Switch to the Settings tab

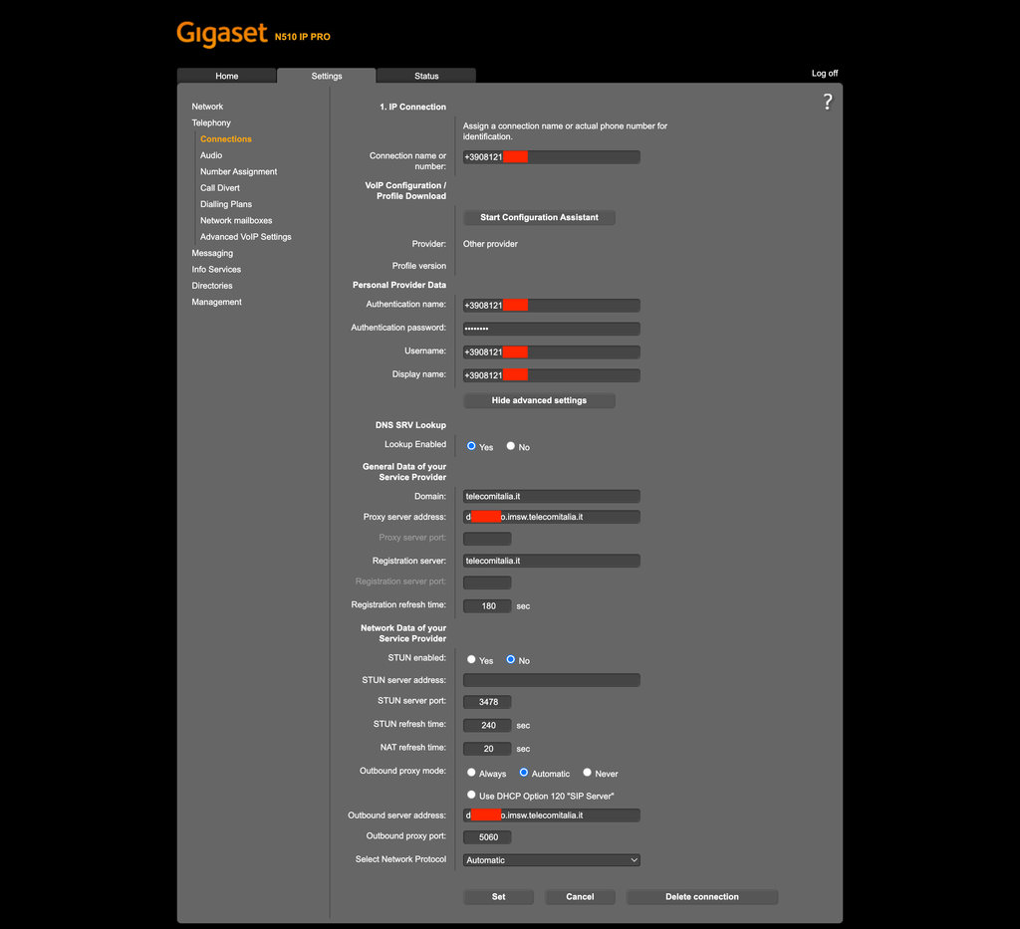(x=327, y=76)
